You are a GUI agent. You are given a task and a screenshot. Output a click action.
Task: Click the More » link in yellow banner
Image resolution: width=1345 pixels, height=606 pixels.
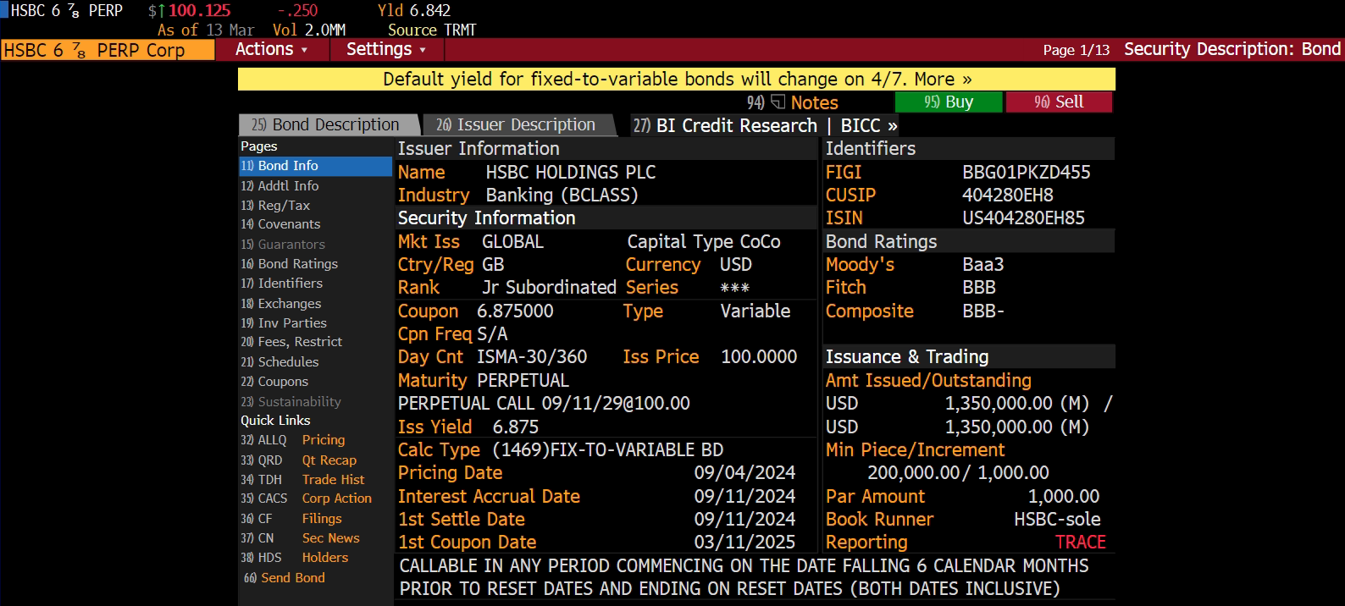[943, 79]
